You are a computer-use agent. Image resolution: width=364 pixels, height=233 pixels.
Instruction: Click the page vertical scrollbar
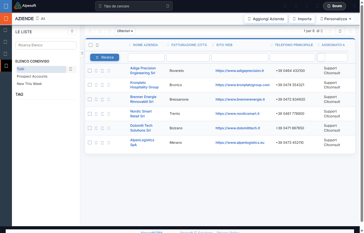pos(362,114)
